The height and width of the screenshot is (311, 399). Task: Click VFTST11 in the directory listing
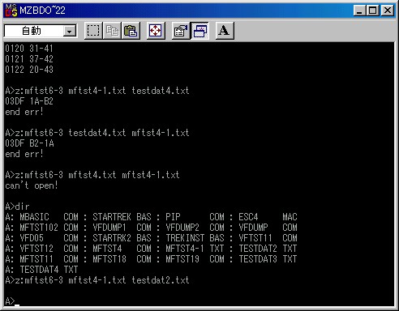[x=255, y=238]
